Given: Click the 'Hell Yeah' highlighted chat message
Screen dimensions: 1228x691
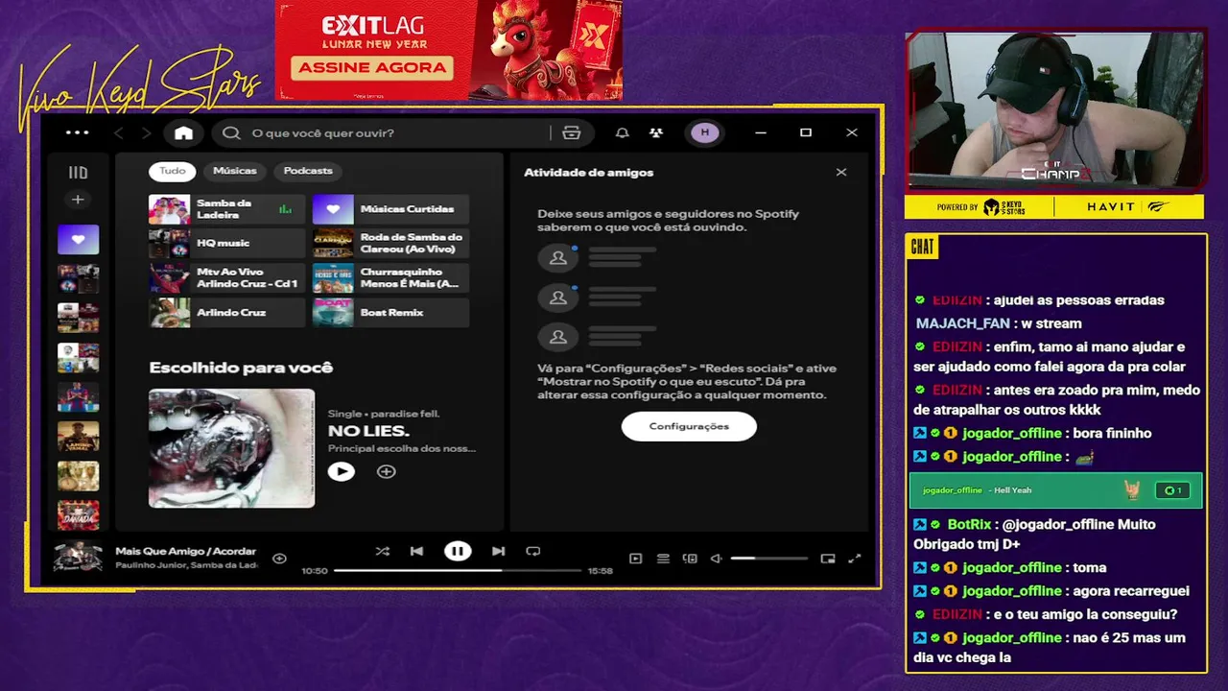Looking at the screenshot, I should click(1055, 490).
